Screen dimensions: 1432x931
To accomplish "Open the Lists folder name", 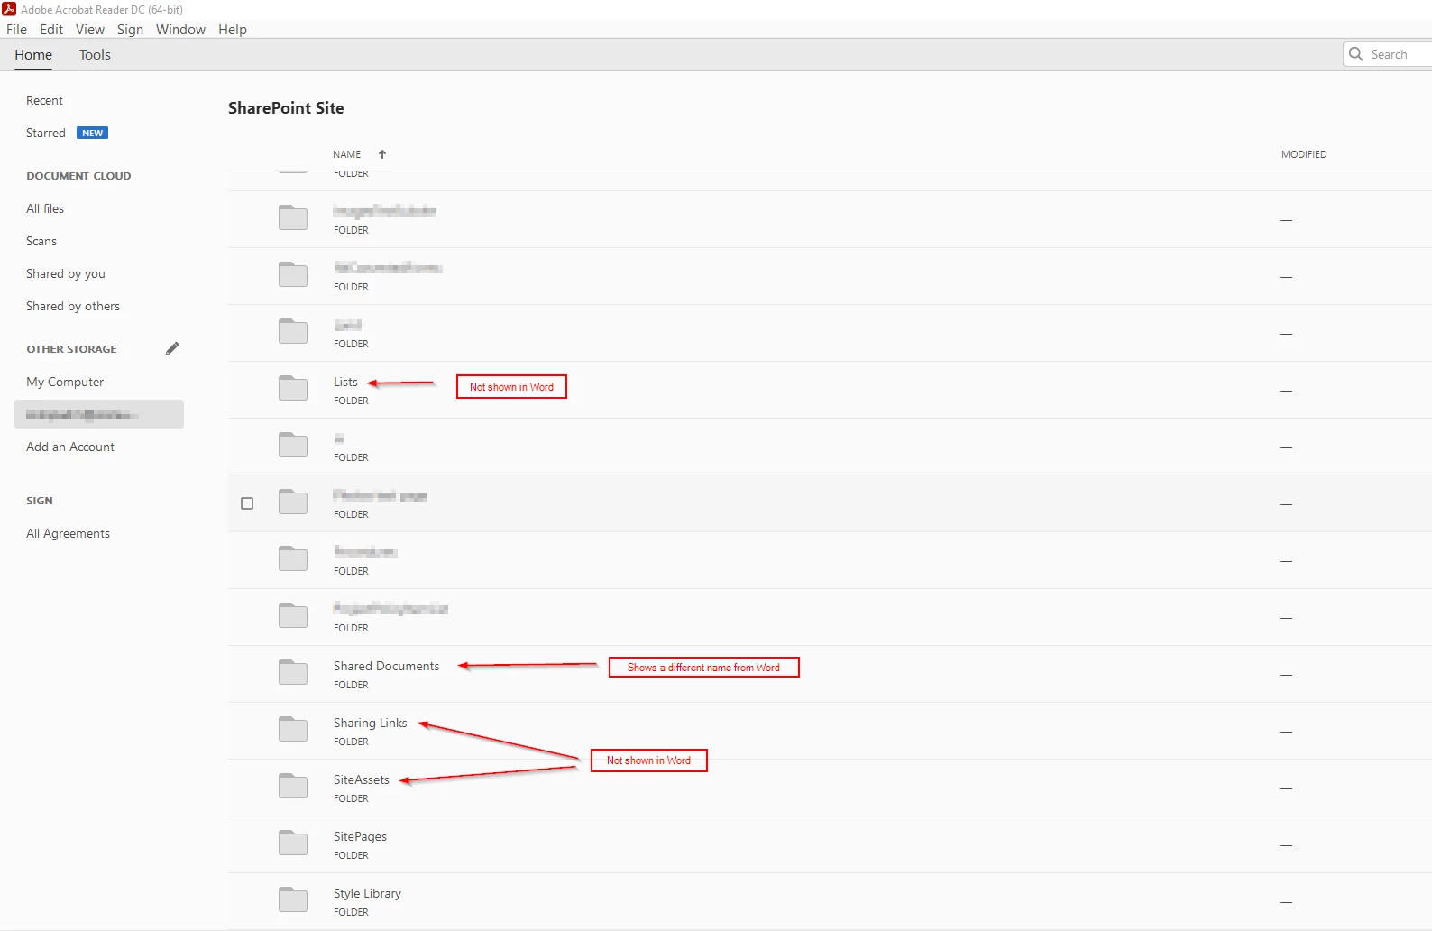I will coord(345,382).
